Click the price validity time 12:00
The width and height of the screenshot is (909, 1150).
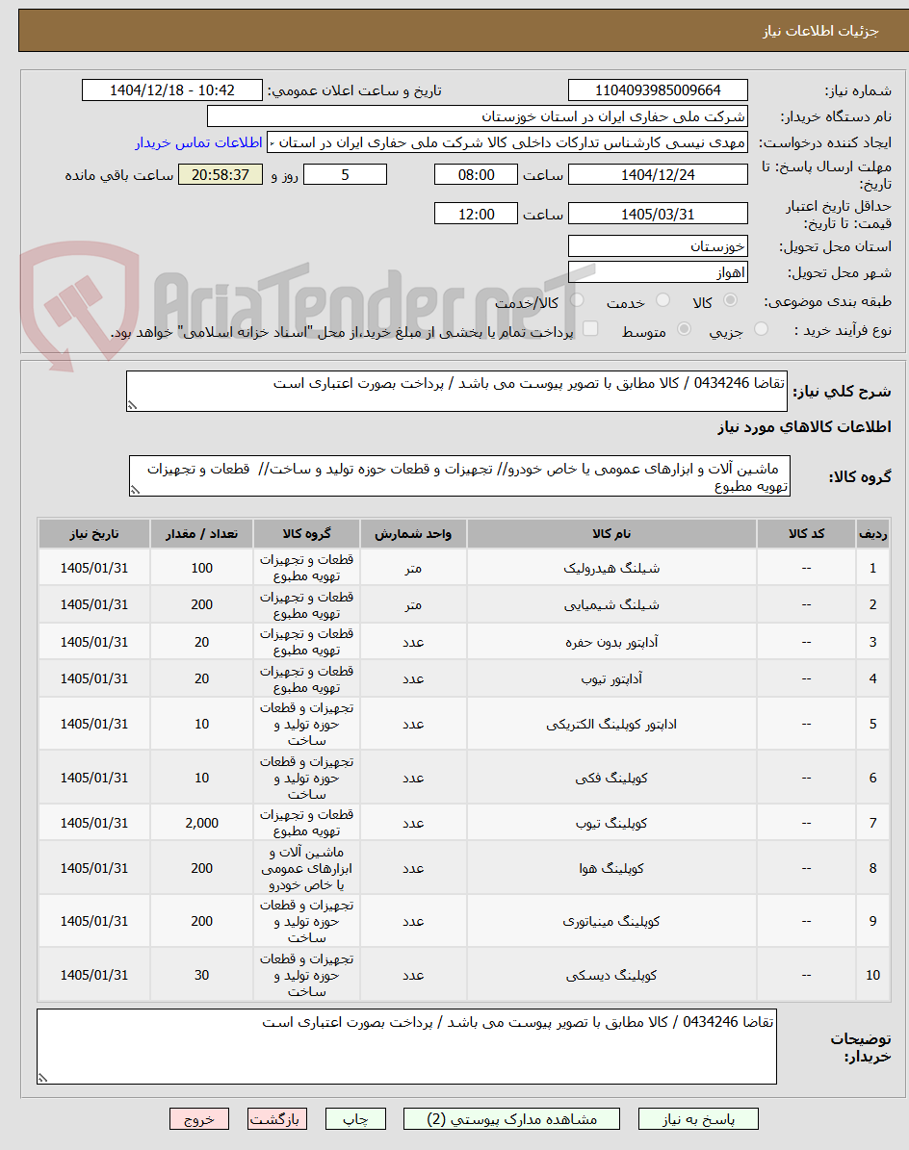point(476,215)
